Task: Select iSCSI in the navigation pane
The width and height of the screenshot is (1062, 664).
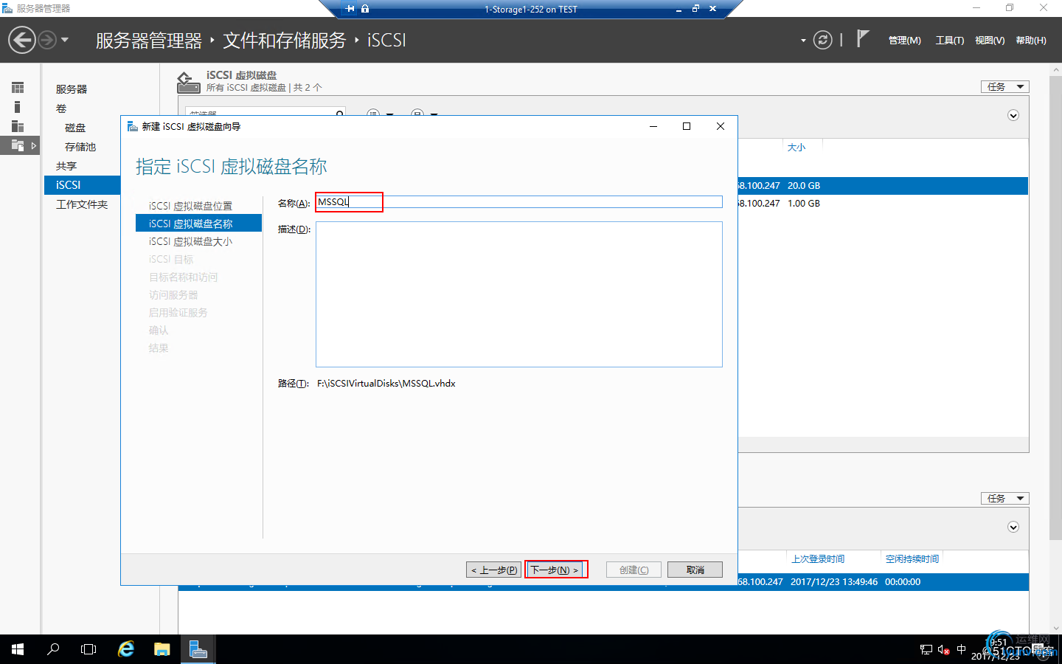Action: (83, 185)
